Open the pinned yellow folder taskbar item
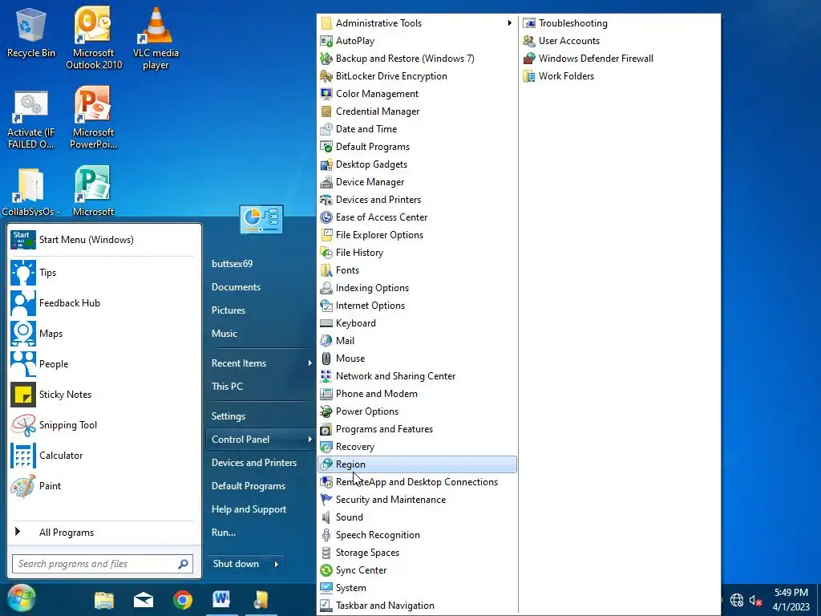This screenshot has width=821, height=616. (x=261, y=600)
